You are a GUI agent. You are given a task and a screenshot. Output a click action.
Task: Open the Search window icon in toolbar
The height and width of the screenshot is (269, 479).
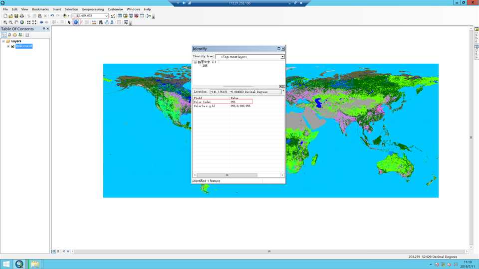click(131, 16)
